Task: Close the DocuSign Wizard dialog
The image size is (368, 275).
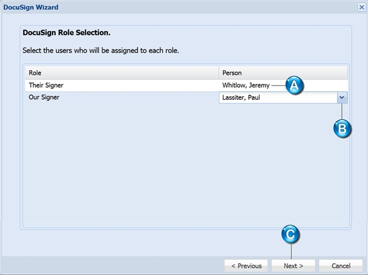Action: pos(362,7)
